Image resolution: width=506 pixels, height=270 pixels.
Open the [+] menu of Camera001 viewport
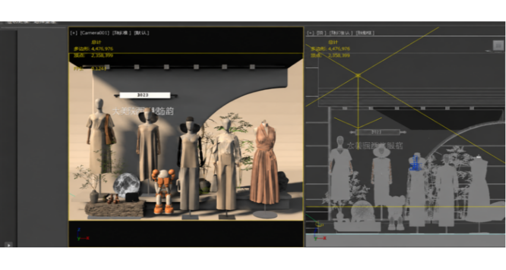pyautogui.click(x=74, y=33)
